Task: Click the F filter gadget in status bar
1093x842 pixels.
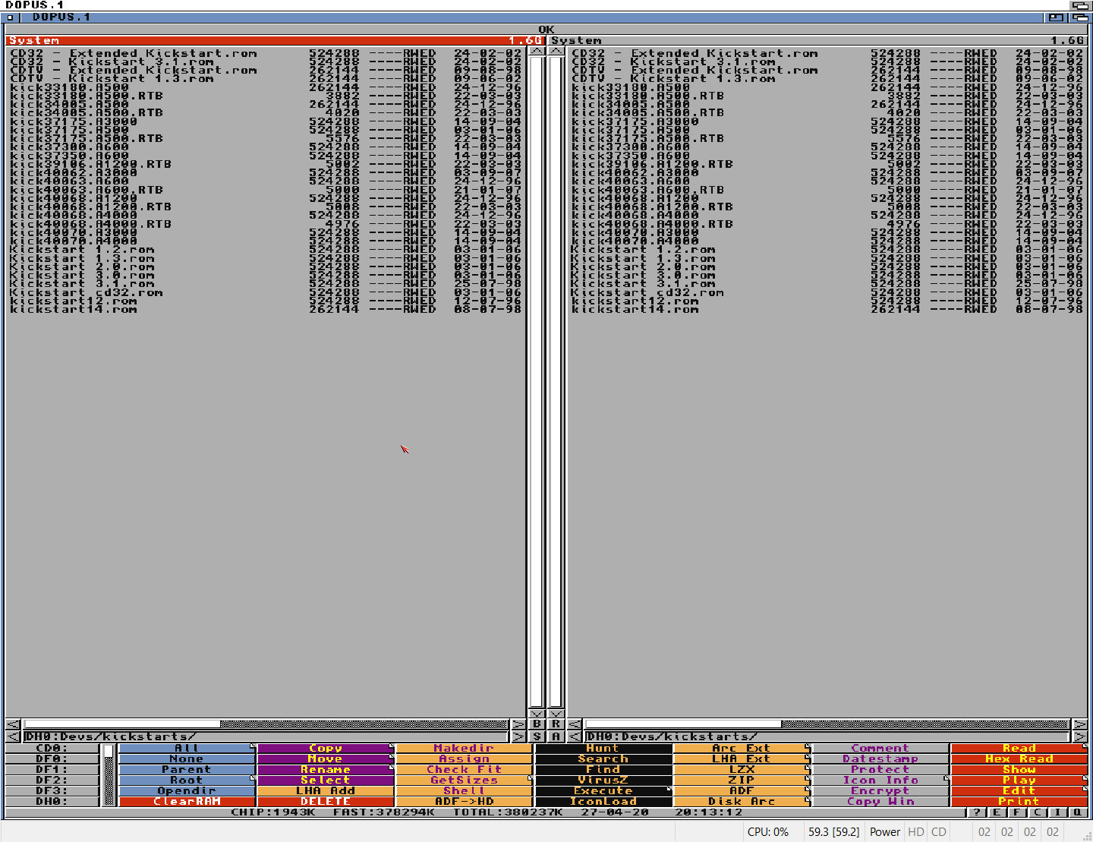Action: pyautogui.click(x=1017, y=812)
